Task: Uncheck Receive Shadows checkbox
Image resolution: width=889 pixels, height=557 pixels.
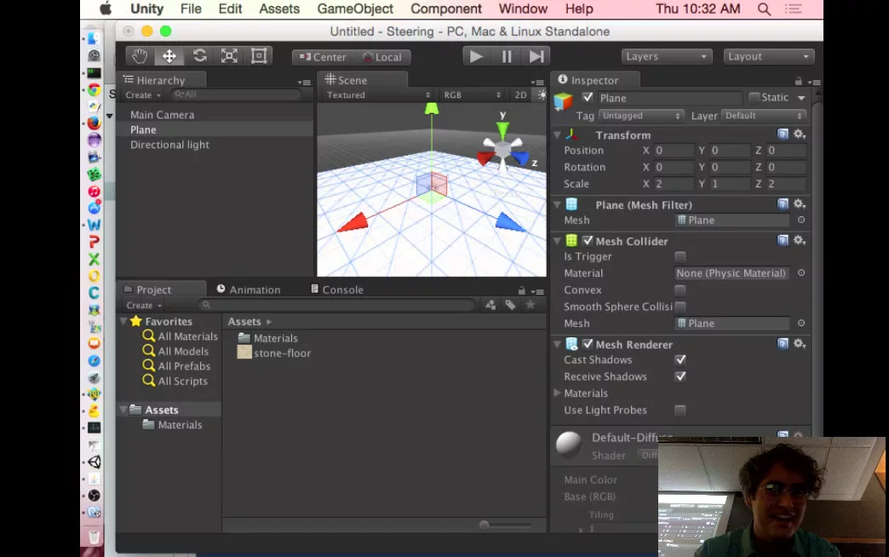Action: [x=680, y=376]
